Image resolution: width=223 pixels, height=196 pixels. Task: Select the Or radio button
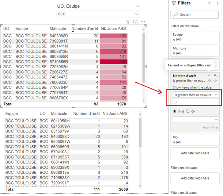[x=188, y=111]
